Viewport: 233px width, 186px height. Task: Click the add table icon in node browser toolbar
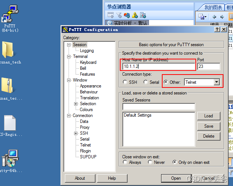click(111, 15)
